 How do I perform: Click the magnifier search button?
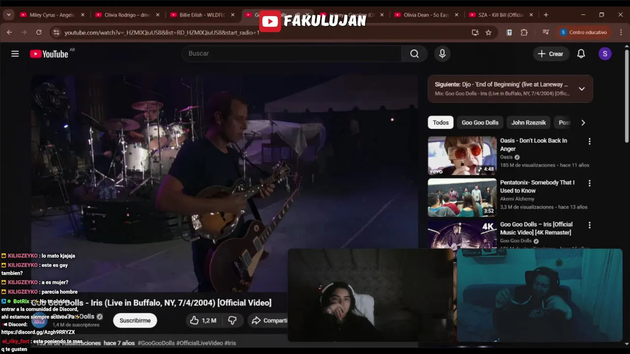tap(414, 54)
